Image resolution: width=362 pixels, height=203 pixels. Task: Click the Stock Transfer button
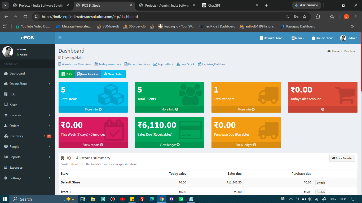click(342, 158)
